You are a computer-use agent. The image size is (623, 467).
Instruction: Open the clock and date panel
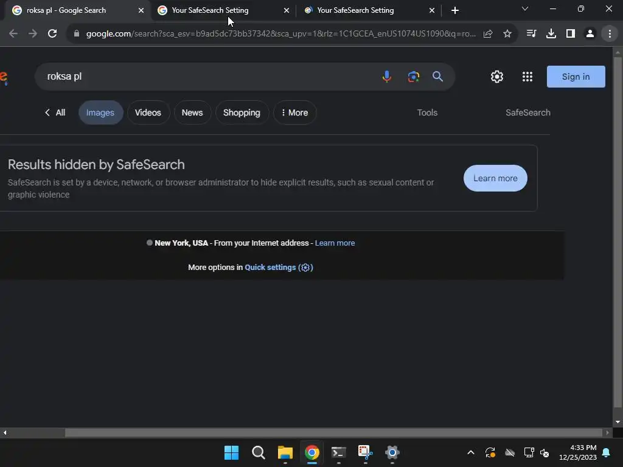(x=578, y=452)
